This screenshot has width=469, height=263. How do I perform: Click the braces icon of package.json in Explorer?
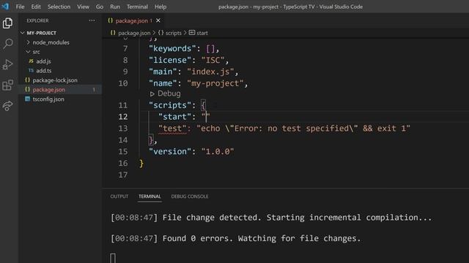[28, 89]
